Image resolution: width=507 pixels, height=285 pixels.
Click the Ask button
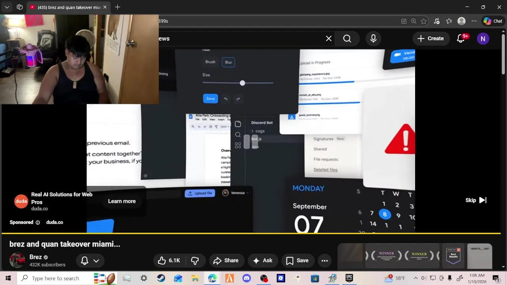click(262, 260)
